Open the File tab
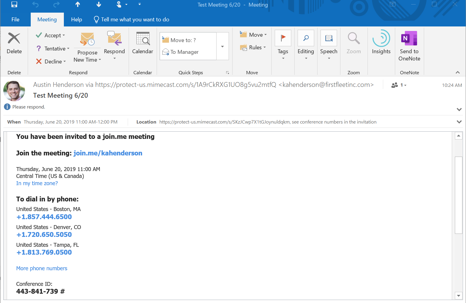This screenshot has height=303, width=466. pyautogui.click(x=15, y=20)
